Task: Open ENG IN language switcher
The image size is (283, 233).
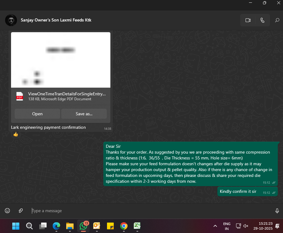Action: pyautogui.click(x=227, y=226)
